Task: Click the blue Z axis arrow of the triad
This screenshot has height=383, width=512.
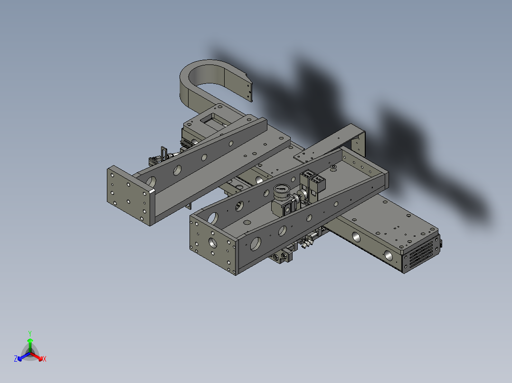Action: [x=24, y=357]
